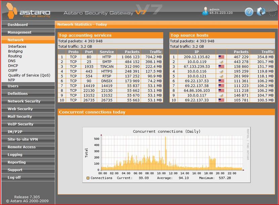Screen dimensions: 279x205
Task: Click the local network icon for 10.0.0.119
Action: click(x=221, y=62)
